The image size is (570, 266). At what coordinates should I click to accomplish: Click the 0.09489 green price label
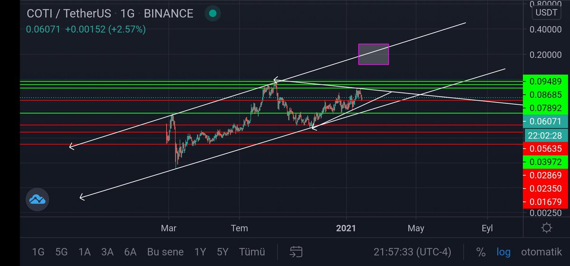545,81
